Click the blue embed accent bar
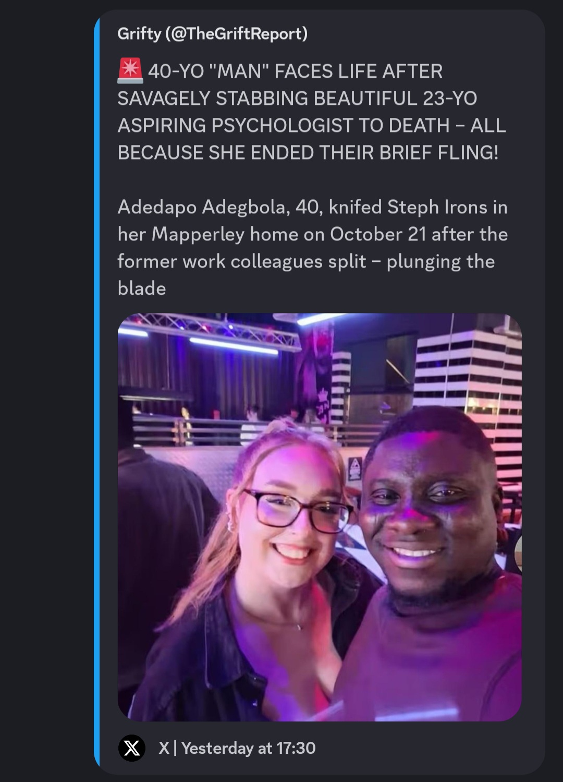Screen dimensions: 563x782 tap(96, 392)
